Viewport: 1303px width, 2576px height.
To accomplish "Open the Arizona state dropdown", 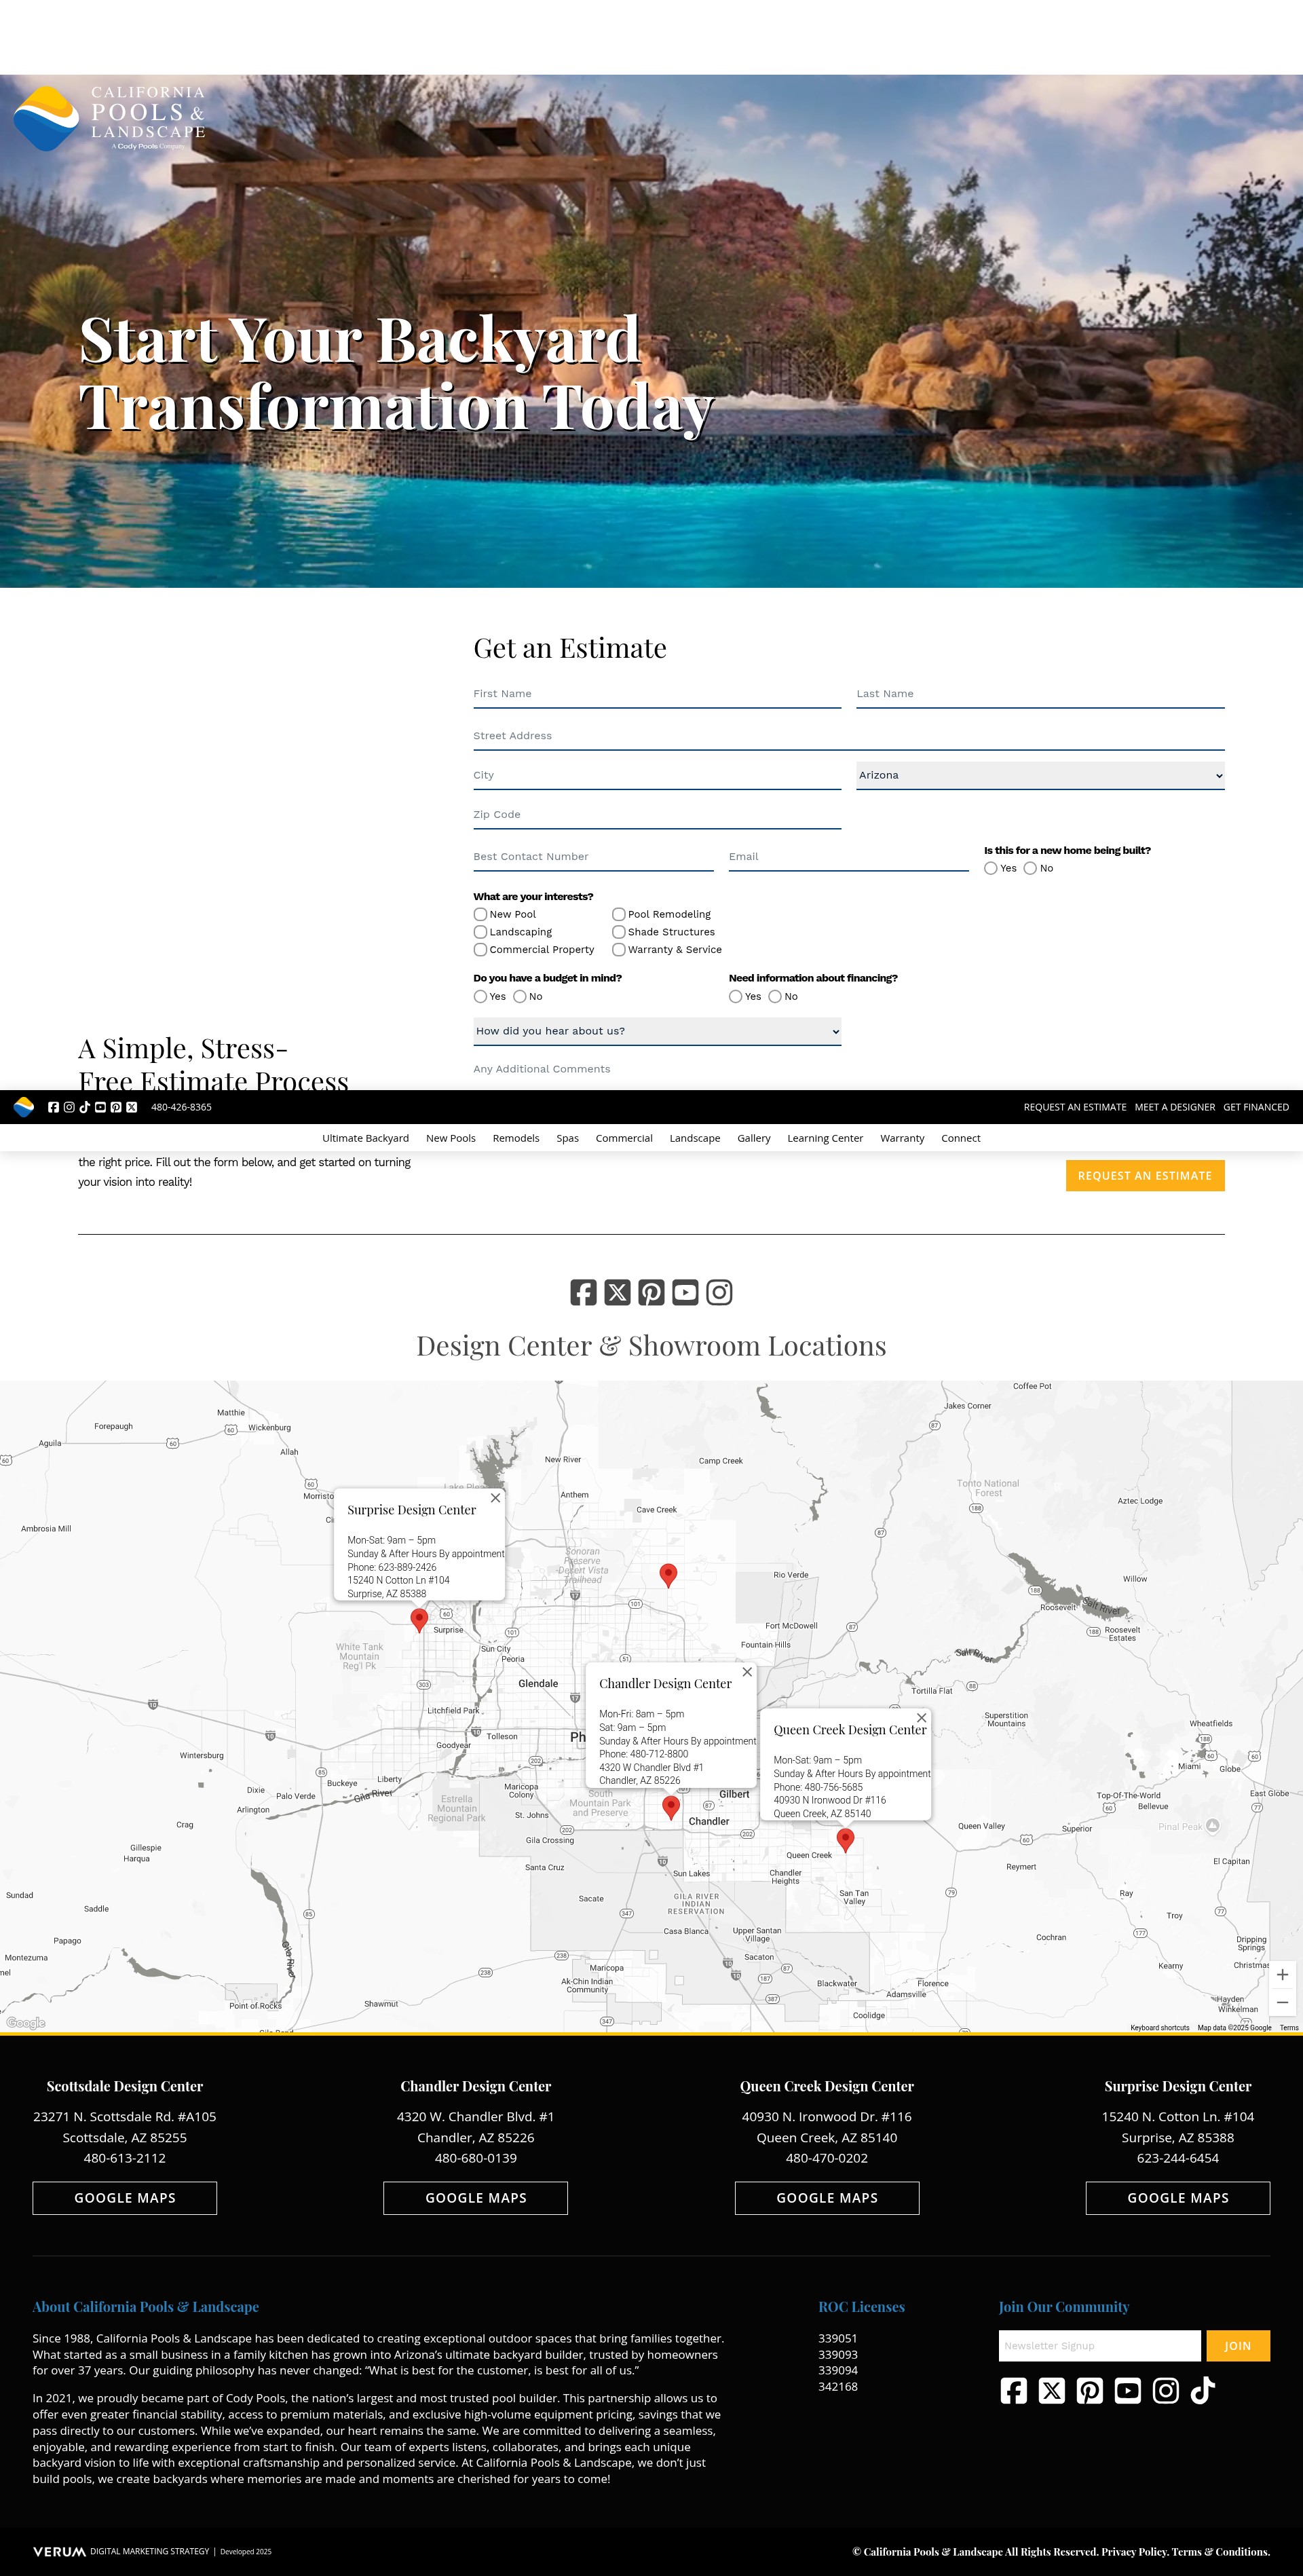I will point(1040,775).
